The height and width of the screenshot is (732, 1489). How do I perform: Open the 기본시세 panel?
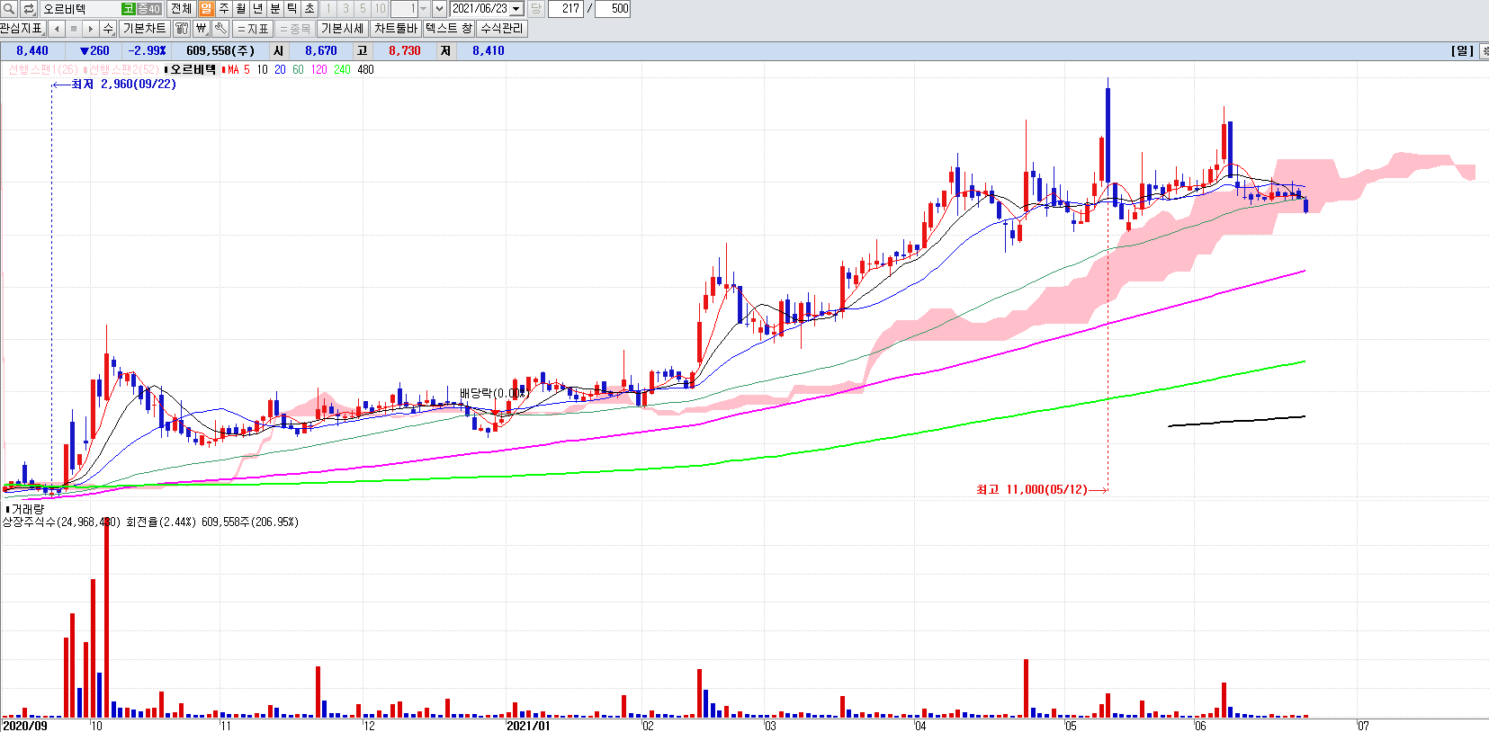pos(343,29)
